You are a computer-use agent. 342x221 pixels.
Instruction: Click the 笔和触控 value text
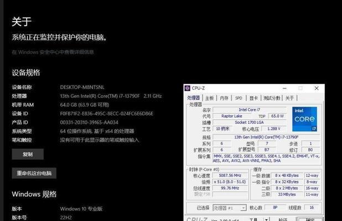[x=100, y=140]
